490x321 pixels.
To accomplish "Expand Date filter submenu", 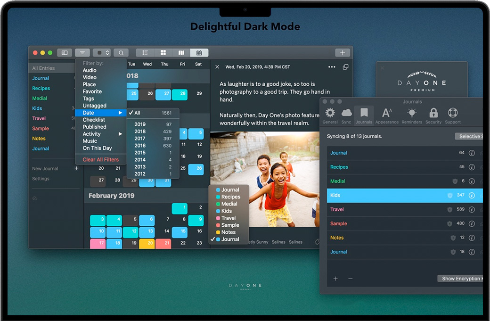I will click(101, 113).
